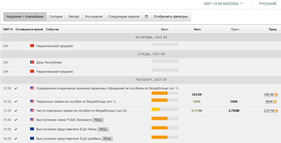The width and height of the screenshot is (281, 143).
Task: Click previous value 2,811M
Action: [x=269, y=111]
